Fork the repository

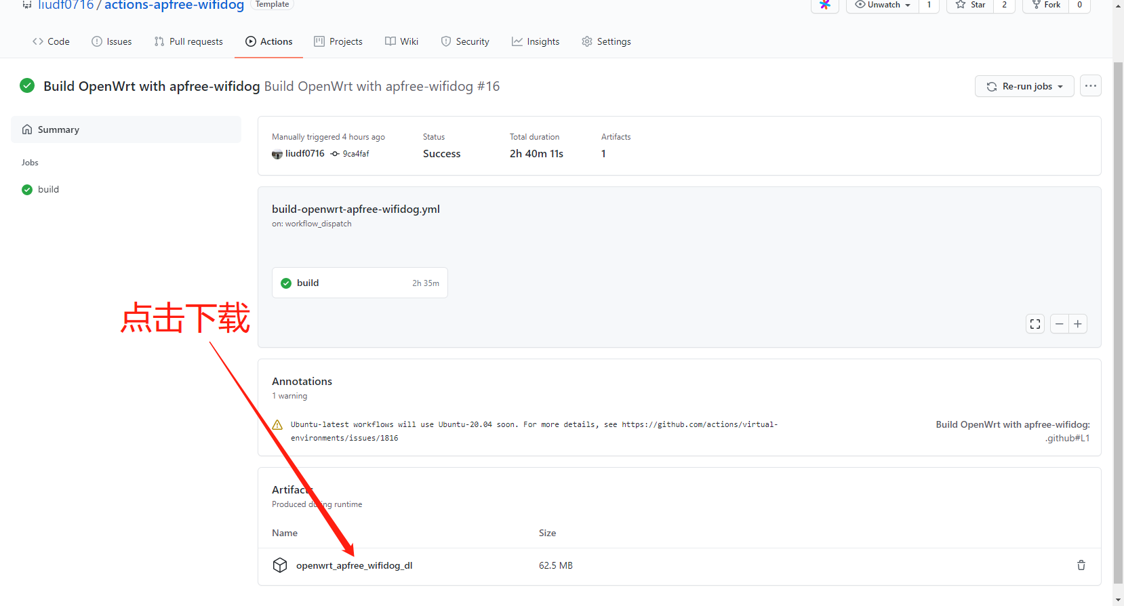[1046, 5]
